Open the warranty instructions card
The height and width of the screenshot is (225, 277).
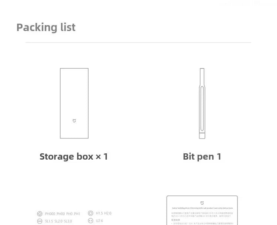point(202,211)
